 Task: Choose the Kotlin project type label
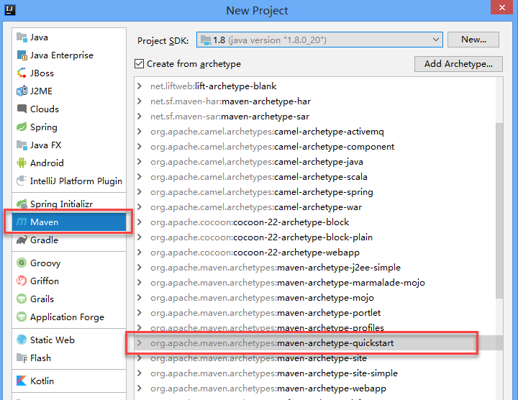(42, 381)
